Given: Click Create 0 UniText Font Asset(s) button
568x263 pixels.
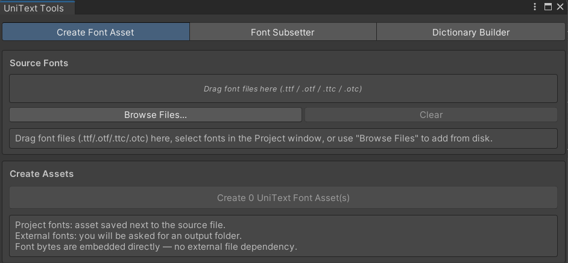Looking at the screenshot, I should [x=283, y=197].
